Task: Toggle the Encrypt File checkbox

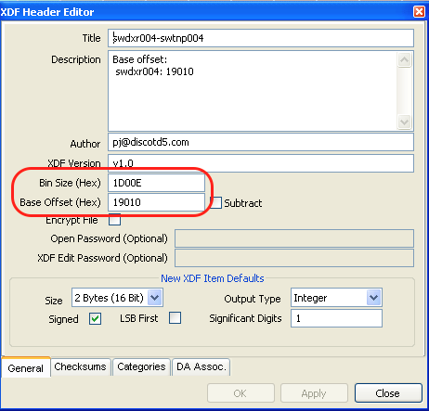Action: click(x=114, y=220)
